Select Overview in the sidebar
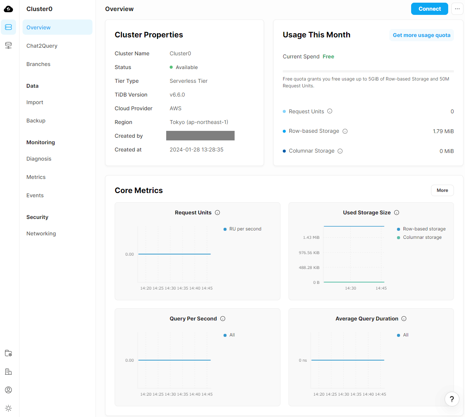Image resolution: width=465 pixels, height=417 pixels. 57,27
